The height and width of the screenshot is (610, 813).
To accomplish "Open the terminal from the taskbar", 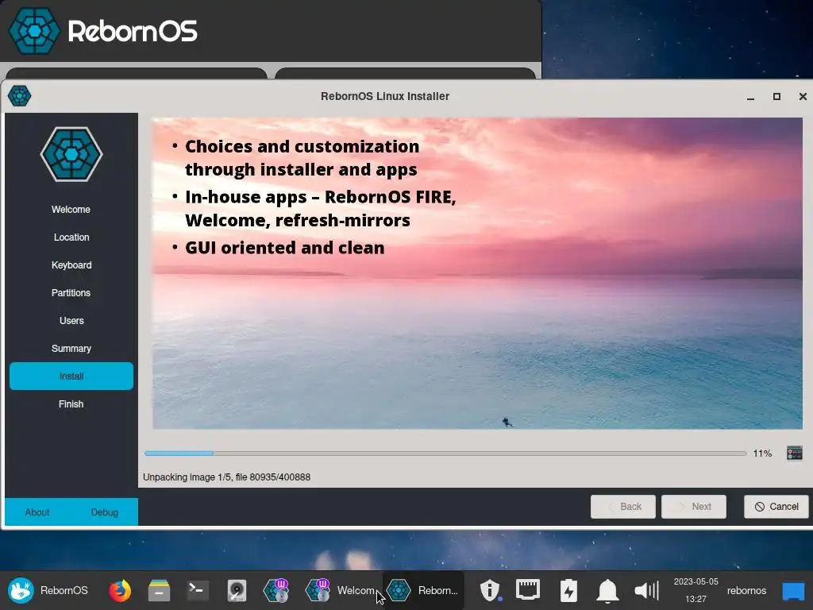I will (198, 590).
